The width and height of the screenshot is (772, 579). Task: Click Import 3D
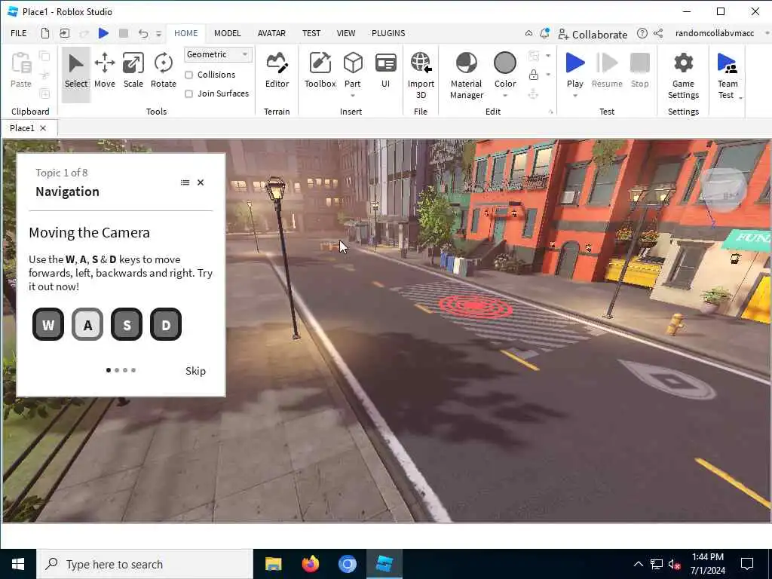click(x=421, y=76)
